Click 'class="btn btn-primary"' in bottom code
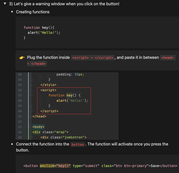The height and width of the screenshot is (173, 179). pos(125,166)
